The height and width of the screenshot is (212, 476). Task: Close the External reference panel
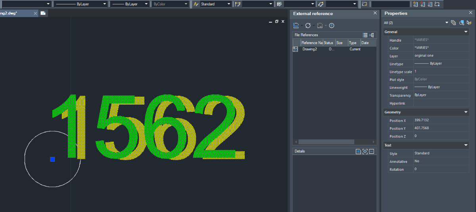375,13
